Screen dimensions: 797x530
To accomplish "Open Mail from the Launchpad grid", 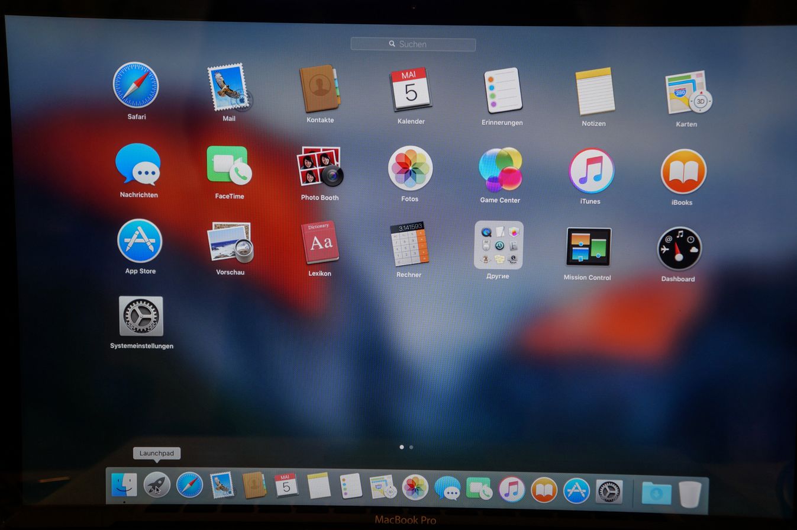I will point(229,88).
